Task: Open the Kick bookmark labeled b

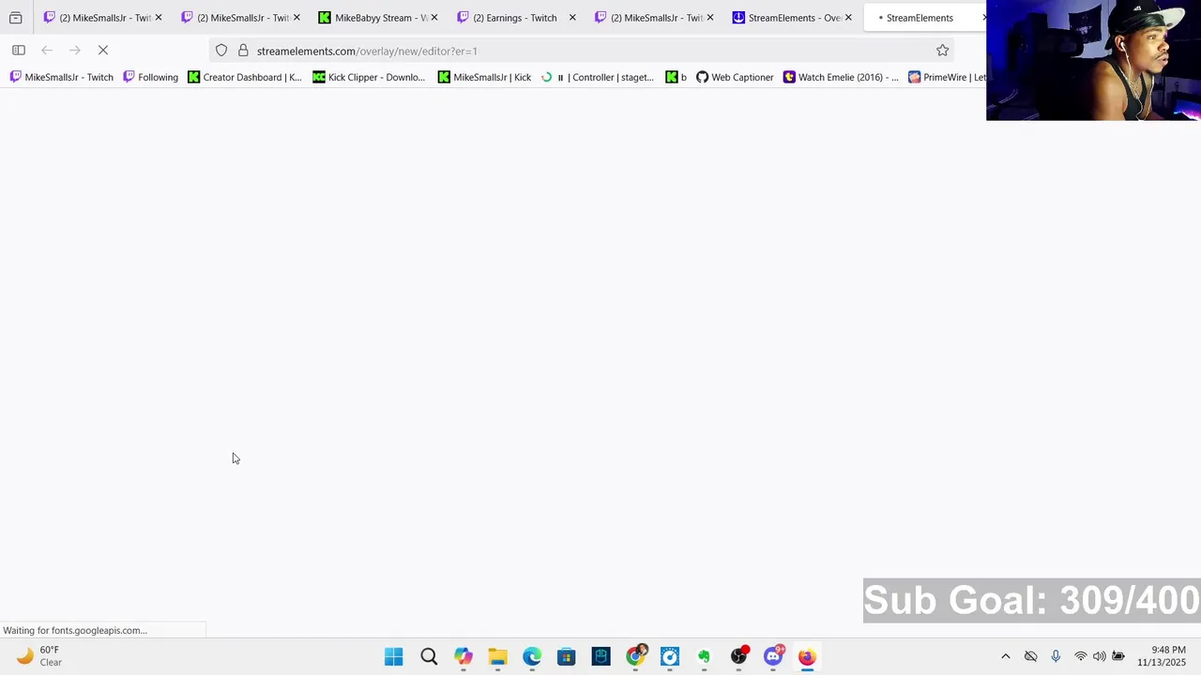Action: coord(677,77)
